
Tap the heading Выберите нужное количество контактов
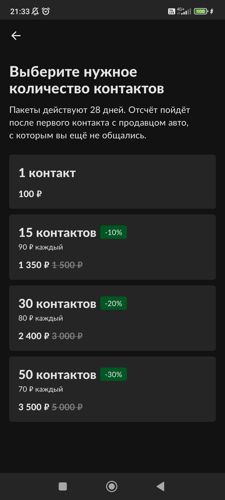[x=87, y=80]
